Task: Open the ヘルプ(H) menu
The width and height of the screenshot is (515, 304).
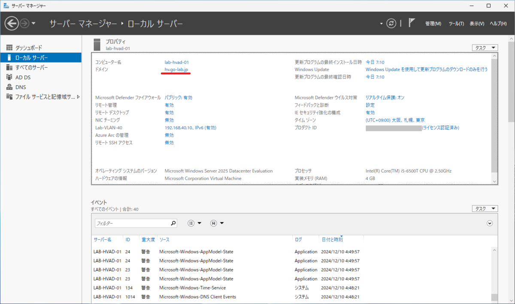Action: tap(498, 24)
